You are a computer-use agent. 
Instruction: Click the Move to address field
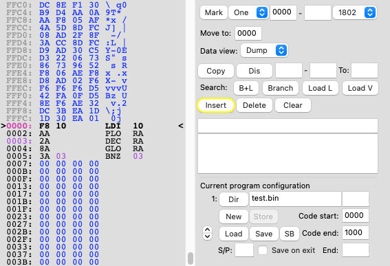point(248,33)
